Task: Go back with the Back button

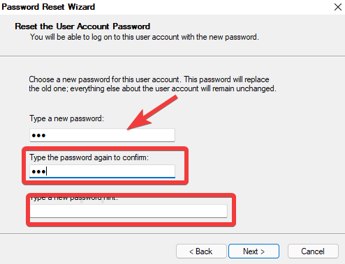Action: click(x=201, y=251)
